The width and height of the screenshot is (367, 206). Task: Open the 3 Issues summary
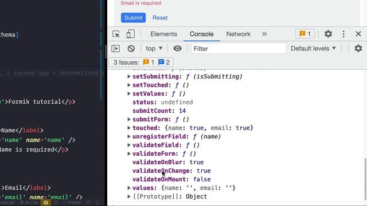[x=141, y=62]
